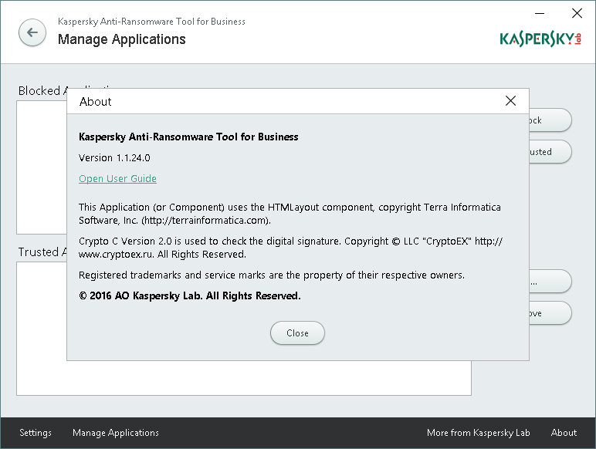Open More from Kaspersky Lab
The height and width of the screenshot is (449, 596).
[x=479, y=433]
